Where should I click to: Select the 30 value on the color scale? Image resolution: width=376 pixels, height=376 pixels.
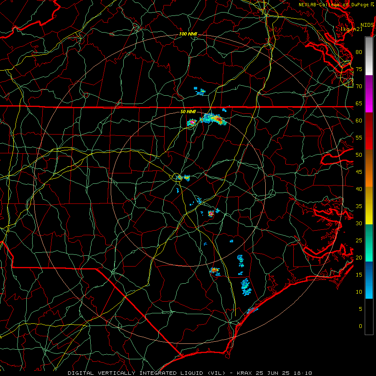click(359, 223)
